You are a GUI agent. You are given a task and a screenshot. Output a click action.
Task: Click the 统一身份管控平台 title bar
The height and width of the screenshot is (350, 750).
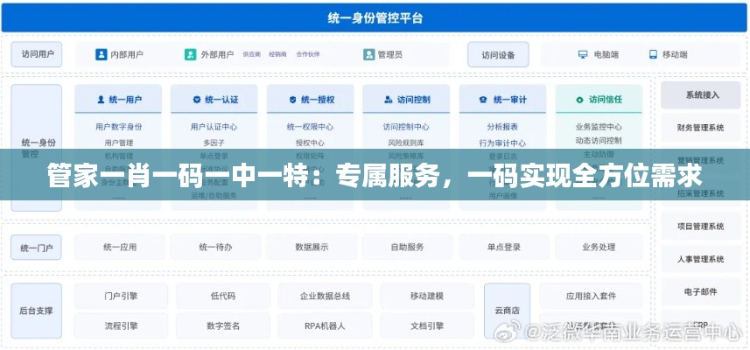[375, 17]
